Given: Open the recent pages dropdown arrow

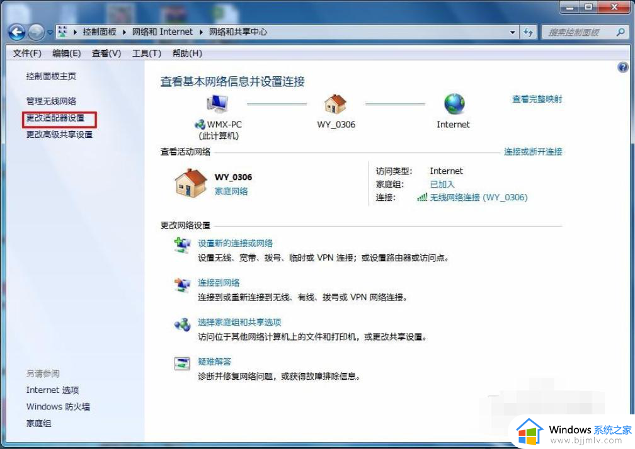Looking at the screenshot, I should click(x=50, y=32).
